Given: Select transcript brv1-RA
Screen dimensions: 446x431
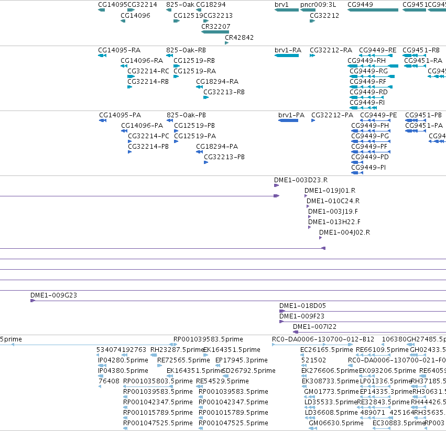Looking at the screenshot, I should [x=288, y=50].
